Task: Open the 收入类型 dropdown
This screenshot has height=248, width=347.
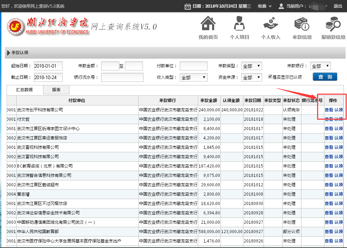Action: 193,77
